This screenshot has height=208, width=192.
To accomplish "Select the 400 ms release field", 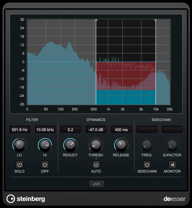I will point(121,129).
